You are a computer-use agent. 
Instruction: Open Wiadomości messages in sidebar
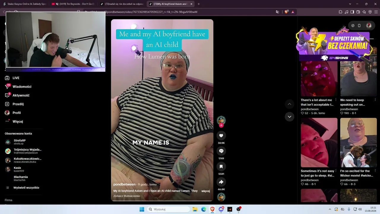(x=22, y=86)
